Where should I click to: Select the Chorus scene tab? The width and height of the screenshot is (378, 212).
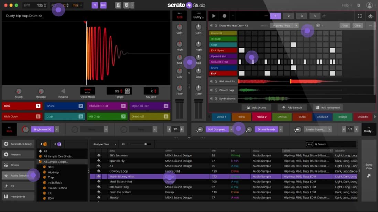click(x=282, y=117)
